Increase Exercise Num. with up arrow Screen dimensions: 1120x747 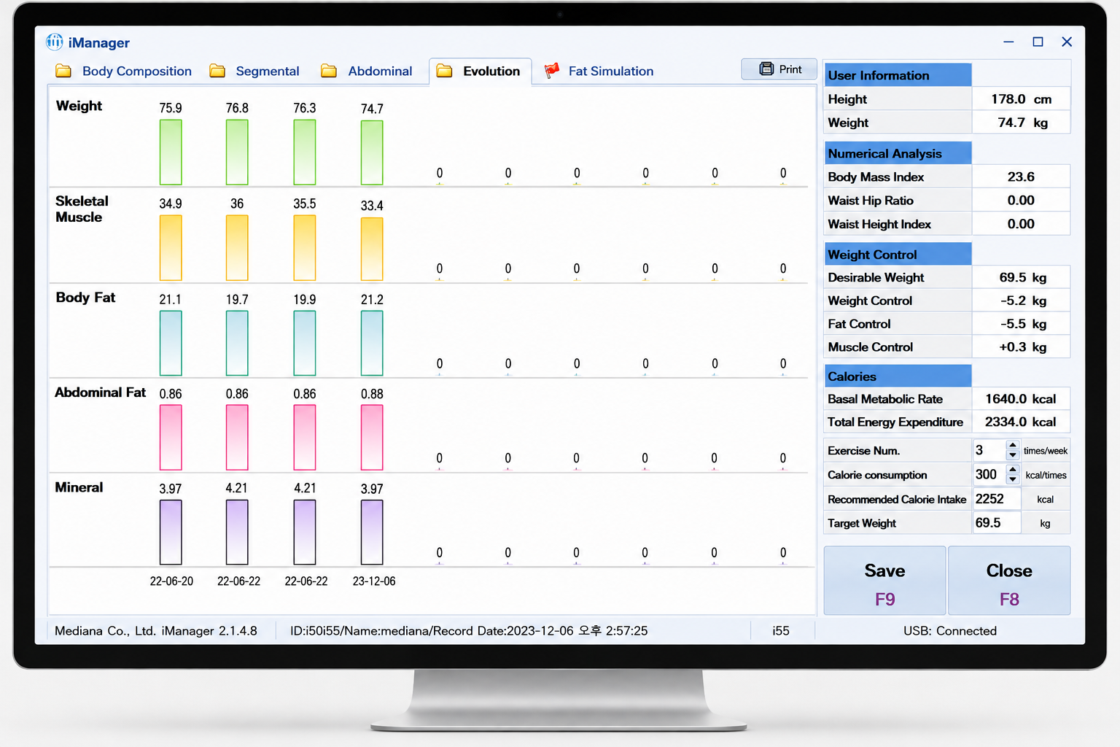click(x=1013, y=445)
